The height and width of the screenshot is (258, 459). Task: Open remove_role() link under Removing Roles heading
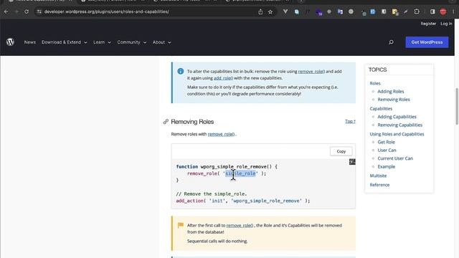click(x=221, y=134)
